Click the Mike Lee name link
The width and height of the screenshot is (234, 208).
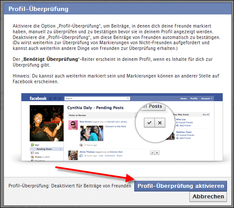click(x=181, y=120)
